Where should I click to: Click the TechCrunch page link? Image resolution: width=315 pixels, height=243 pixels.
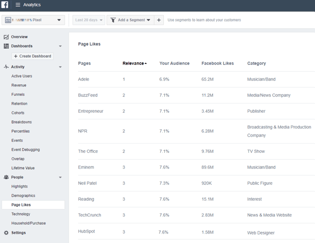coord(89,215)
